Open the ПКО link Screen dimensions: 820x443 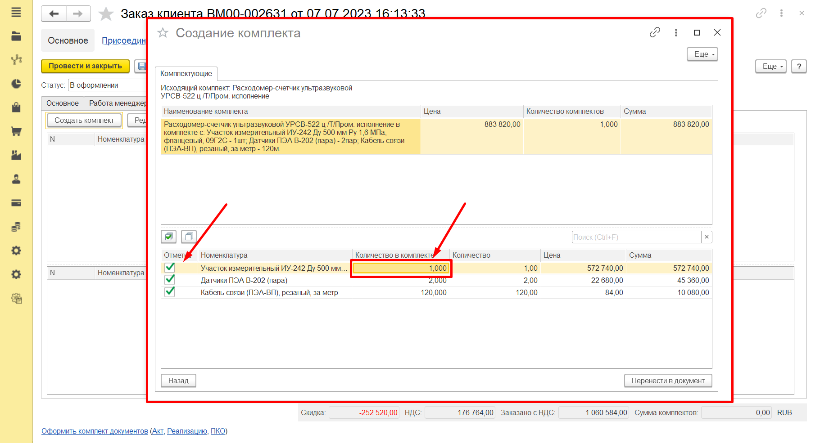point(218,431)
